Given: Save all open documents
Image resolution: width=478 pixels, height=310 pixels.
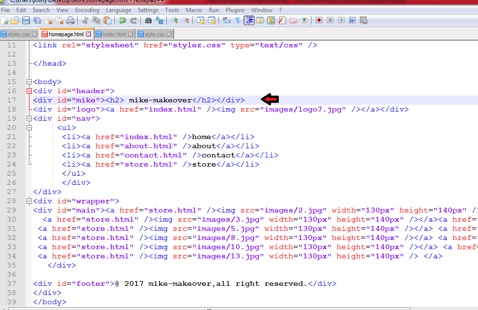Looking at the screenshot, I should [x=37, y=20].
